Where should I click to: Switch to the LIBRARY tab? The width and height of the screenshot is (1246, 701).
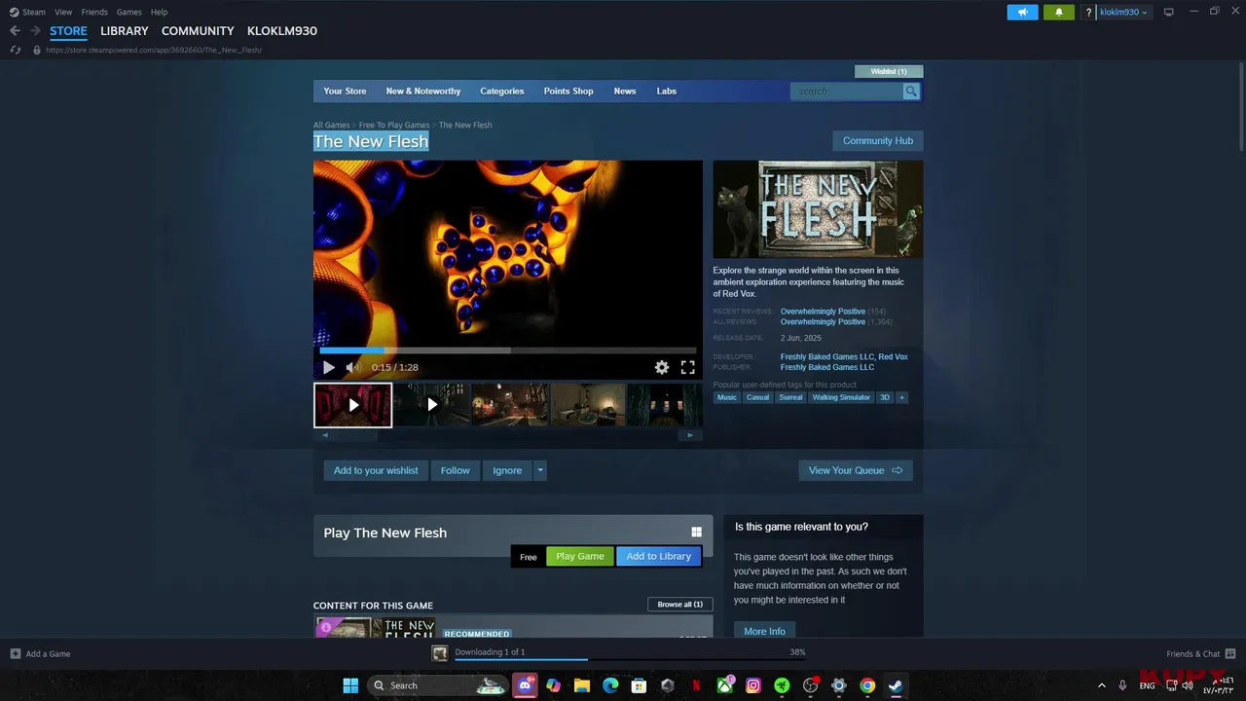pos(125,31)
